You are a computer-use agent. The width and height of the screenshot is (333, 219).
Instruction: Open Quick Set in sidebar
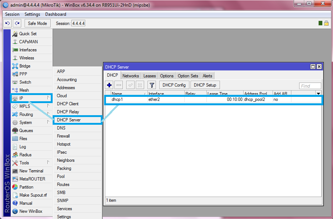coord(31,34)
